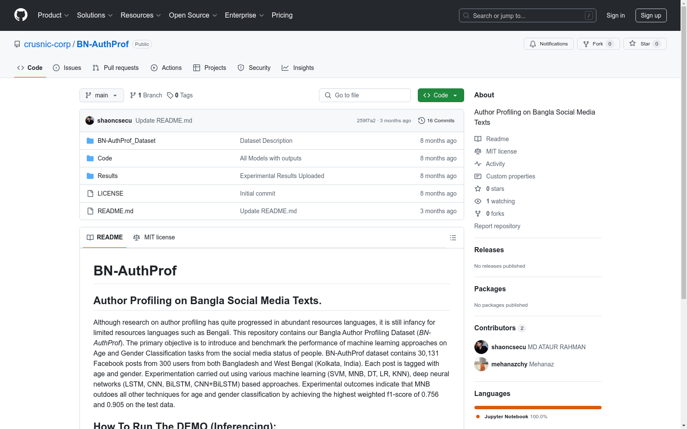Screen dimensions: 687x429
Task: Click the Code folder icon
Action: pos(90,158)
